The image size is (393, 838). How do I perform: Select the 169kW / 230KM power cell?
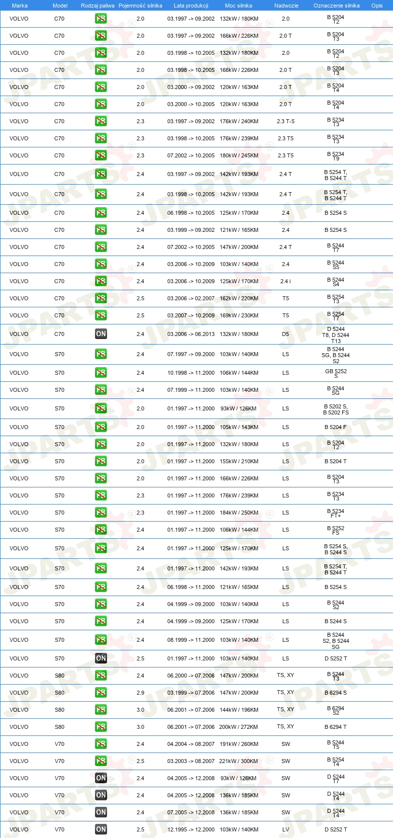[239, 315]
